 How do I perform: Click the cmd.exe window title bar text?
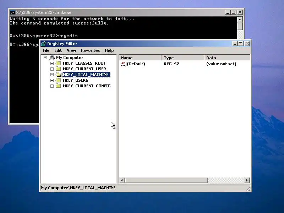[x=44, y=12]
